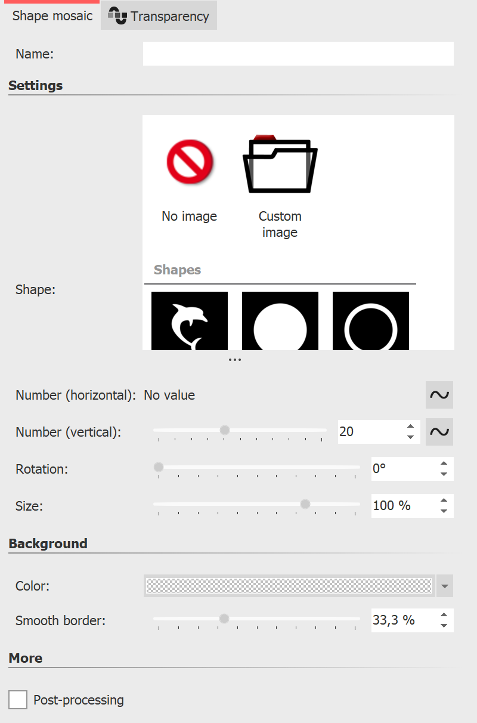Switch to the Shape mosaic tab

(x=51, y=15)
